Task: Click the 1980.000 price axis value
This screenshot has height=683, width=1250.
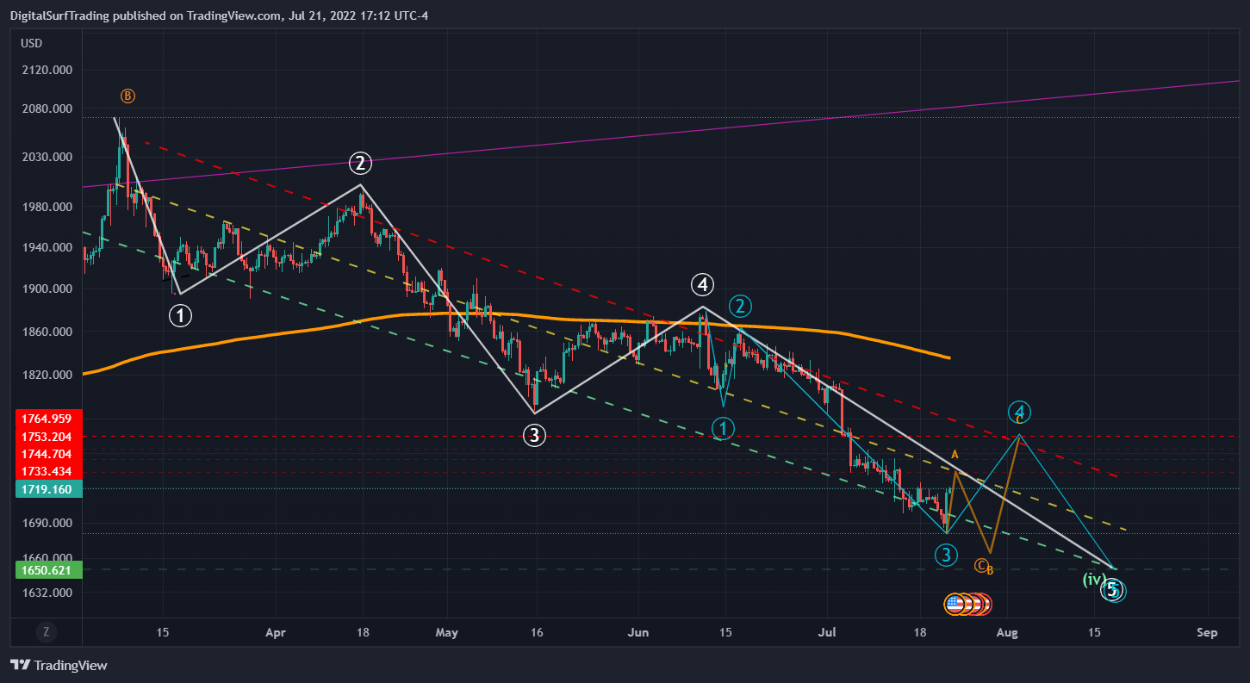Action: click(x=47, y=208)
